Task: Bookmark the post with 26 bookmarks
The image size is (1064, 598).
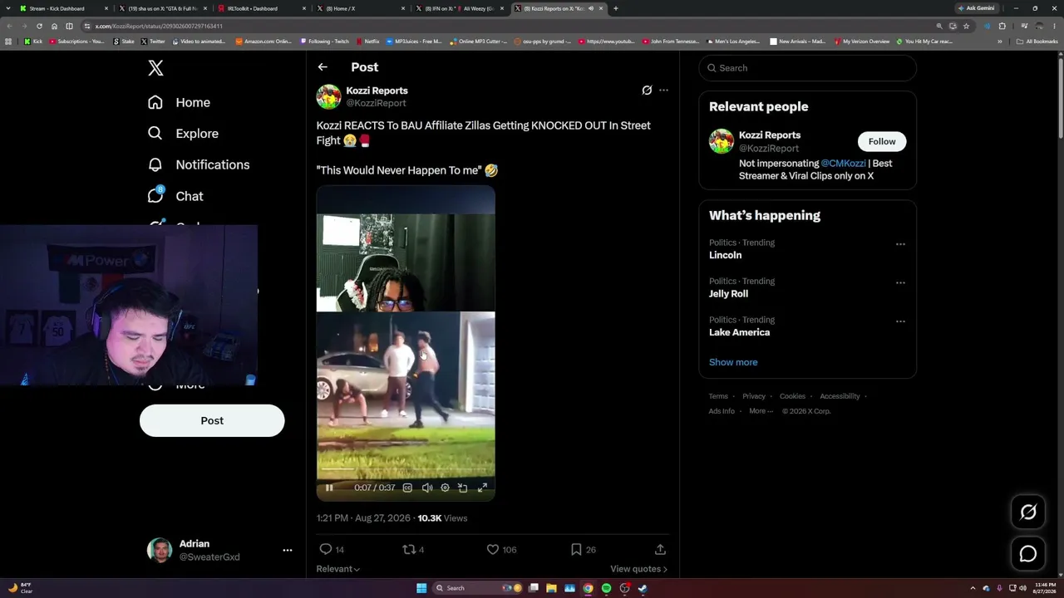Action: (583, 549)
